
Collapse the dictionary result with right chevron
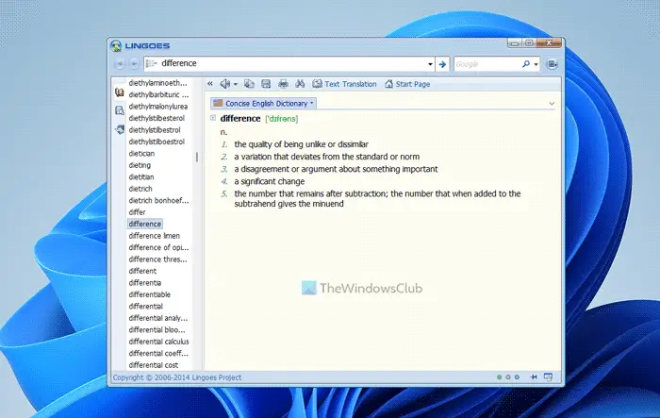click(552, 104)
